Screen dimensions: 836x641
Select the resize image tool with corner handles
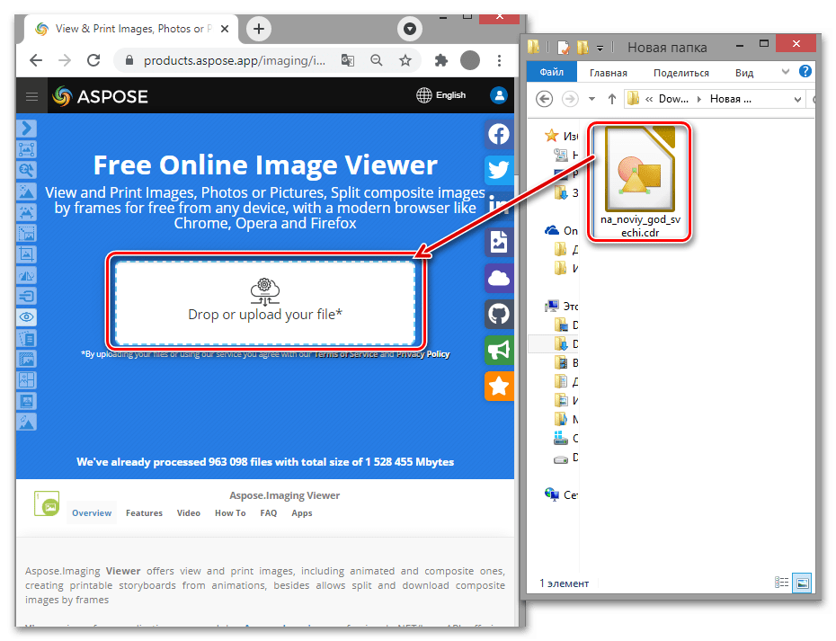(x=27, y=149)
